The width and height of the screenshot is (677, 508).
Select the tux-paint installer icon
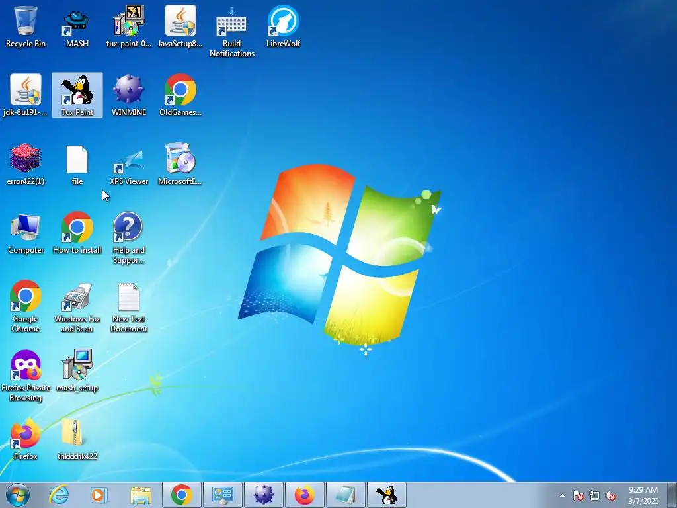(x=129, y=26)
